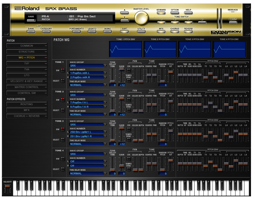
Task: Enable Tone 3 FXM ON switch
Action: click(129, 129)
